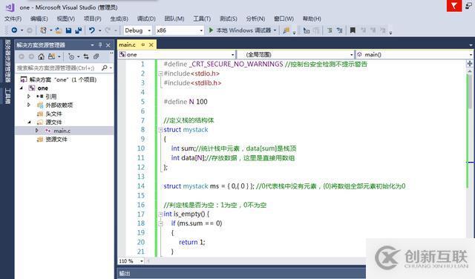475x279 pixels.
Task: Collapse the one project node
Action: [x=22, y=88]
